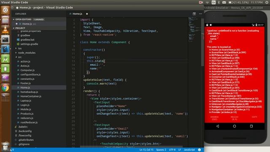Open homebackup.js file

[29, 92]
